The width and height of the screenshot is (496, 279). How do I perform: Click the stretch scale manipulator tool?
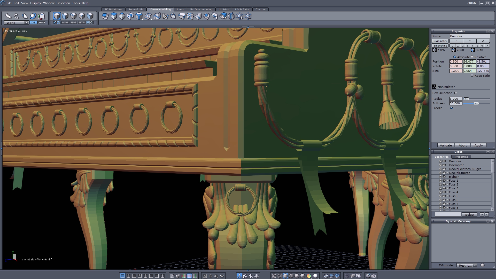tap(25, 16)
